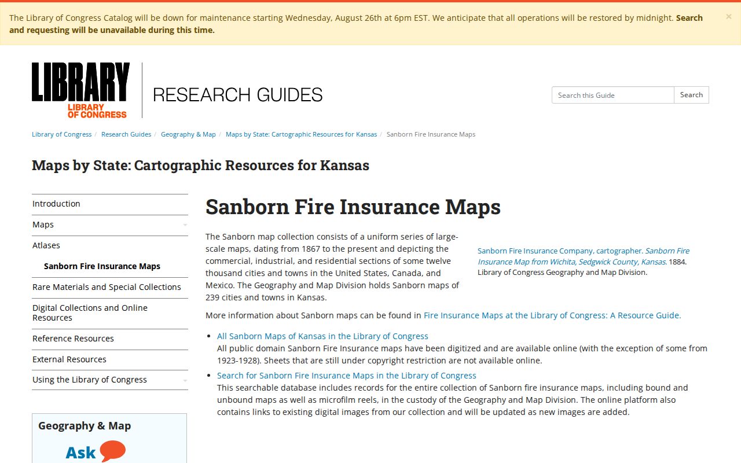Go to the Atlases sidebar page
The image size is (741, 463).
click(x=110, y=245)
